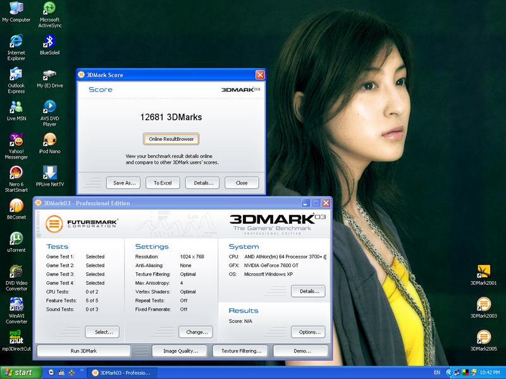This screenshot has width=506, height=379.
Task: Launch 3DMark2001 desktop shortcut
Action: coord(483,275)
